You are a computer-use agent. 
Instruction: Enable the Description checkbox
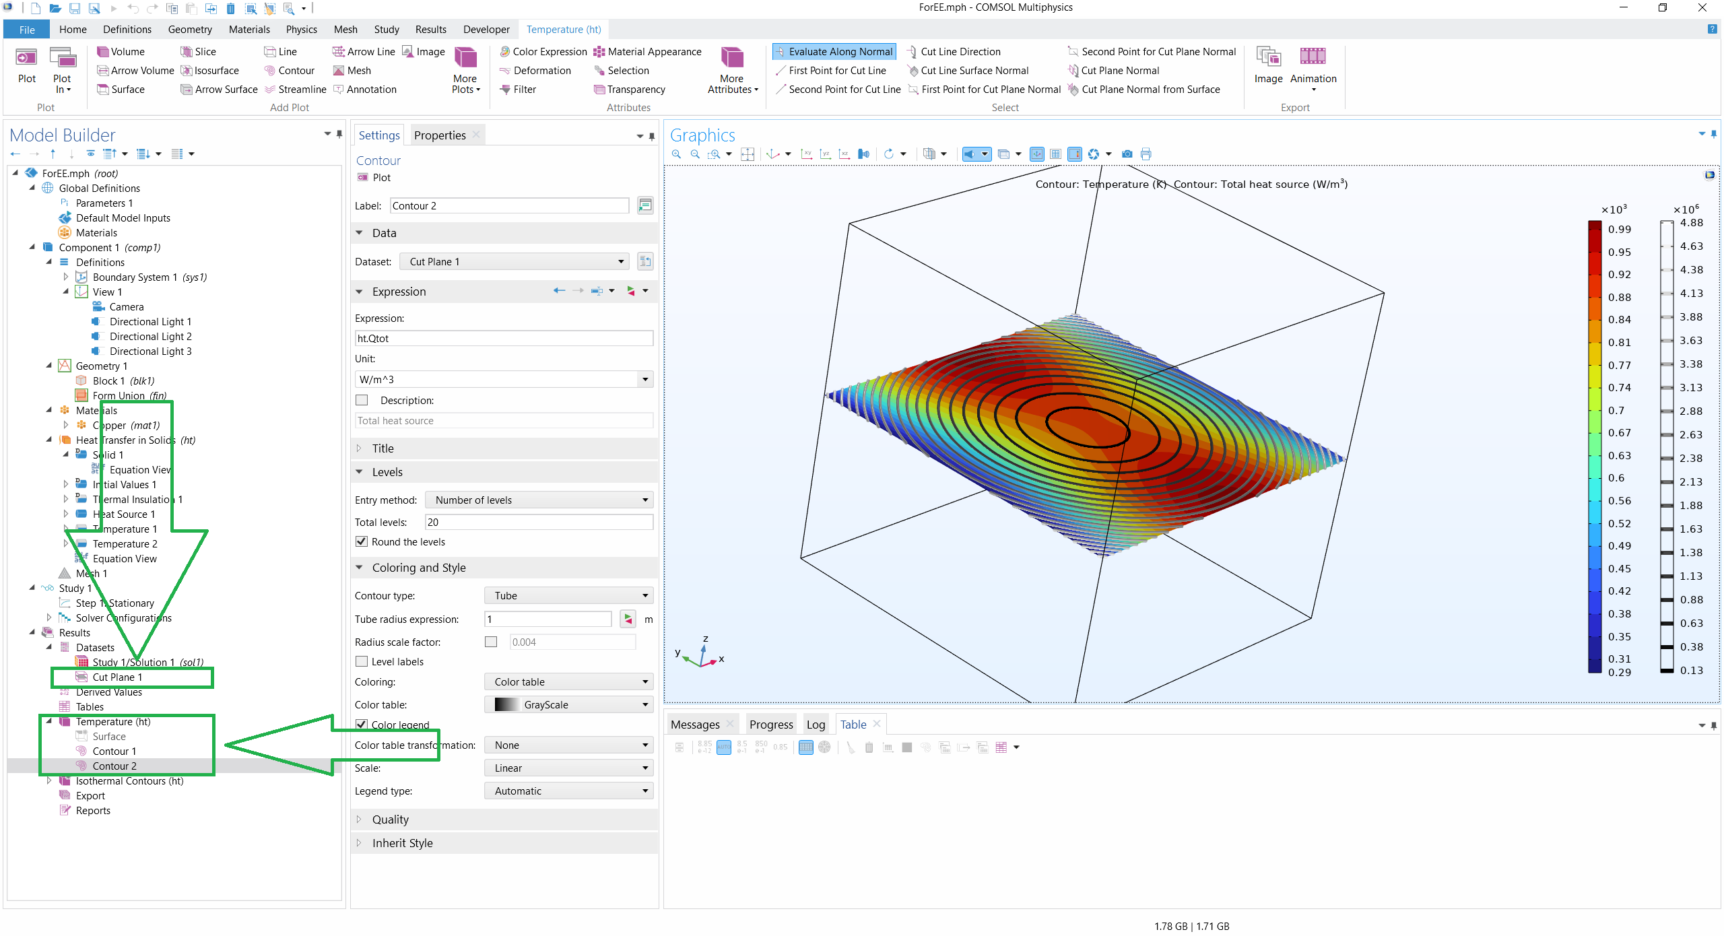pos(362,401)
